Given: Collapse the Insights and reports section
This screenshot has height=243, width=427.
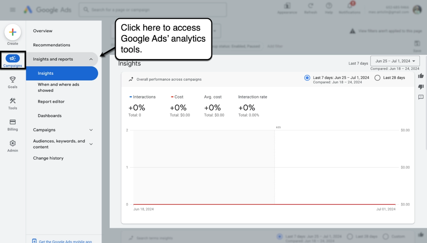Looking at the screenshot, I should pos(91,59).
